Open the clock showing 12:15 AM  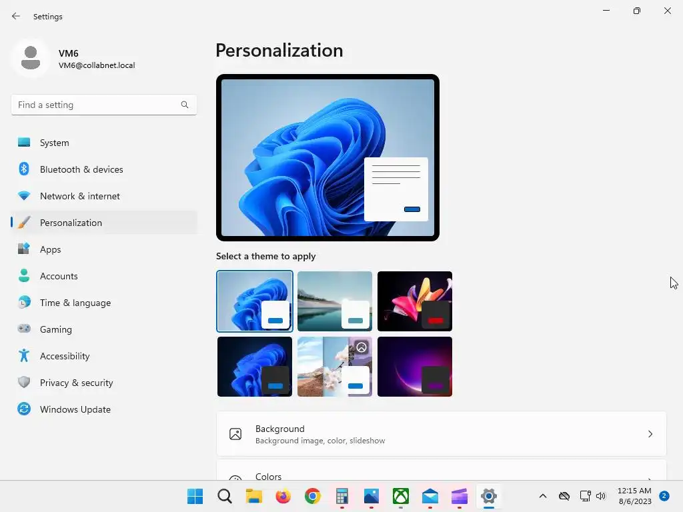pyautogui.click(x=634, y=496)
